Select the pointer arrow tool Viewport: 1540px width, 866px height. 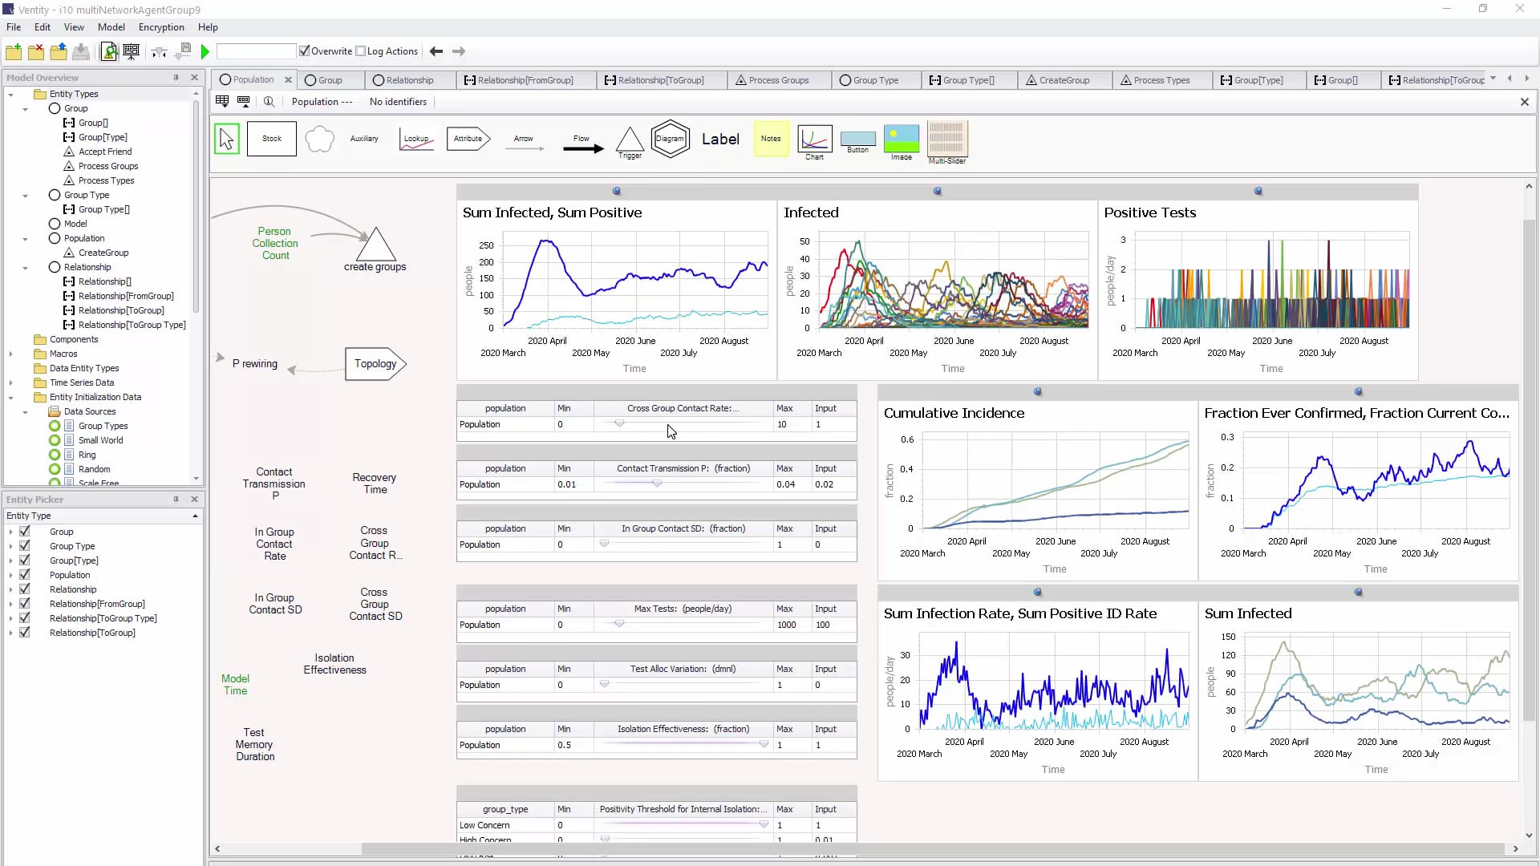227,139
